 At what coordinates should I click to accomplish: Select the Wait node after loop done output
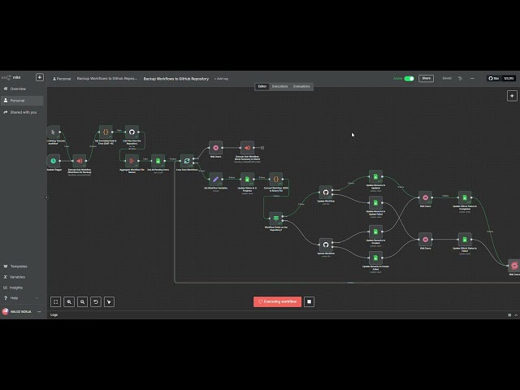(215, 148)
